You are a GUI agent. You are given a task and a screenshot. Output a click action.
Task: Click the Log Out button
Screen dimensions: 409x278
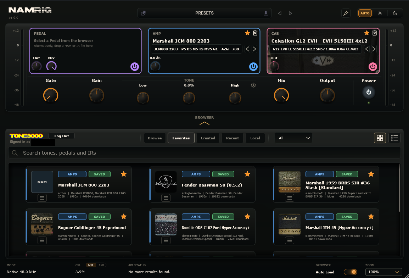coord(62,136)
